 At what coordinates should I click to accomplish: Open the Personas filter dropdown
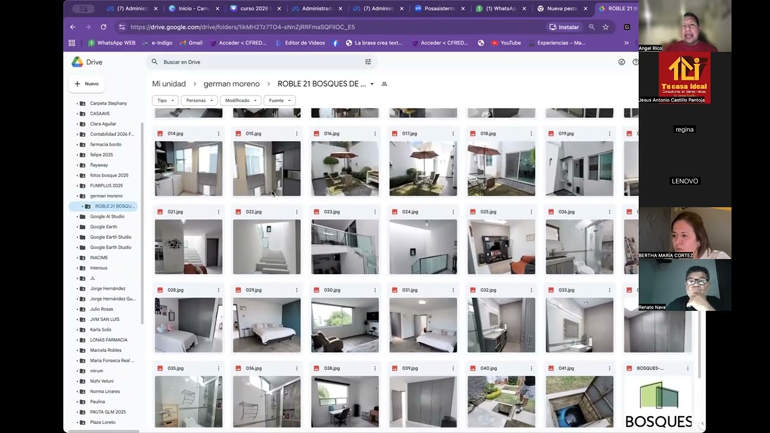pyautogui.click(x=199, y=100)
